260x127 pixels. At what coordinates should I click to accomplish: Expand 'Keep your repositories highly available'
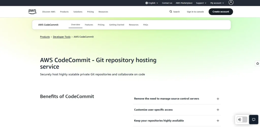(177, 121)
